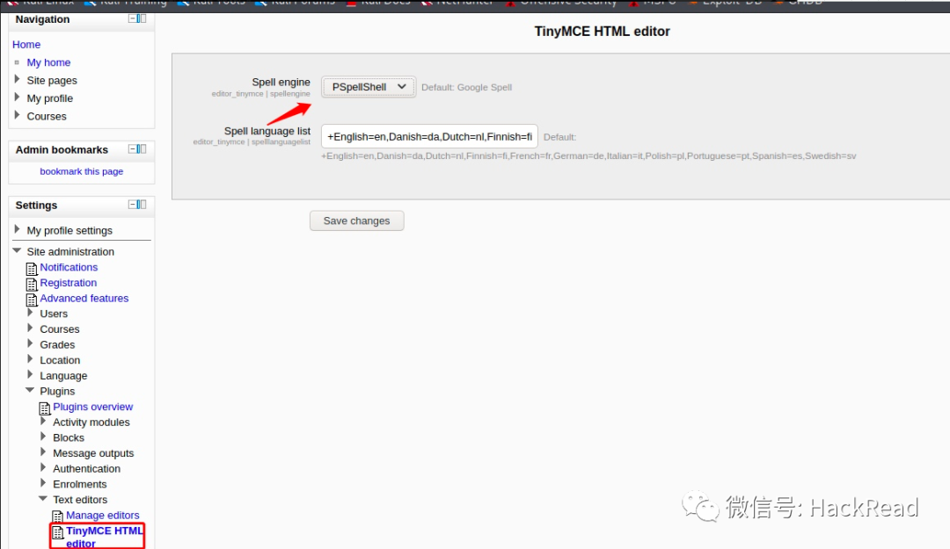Open TinyMCE HTML editor settings link
Image resolution: width=950 pixels, height=549 pixels.
(104, 537)
